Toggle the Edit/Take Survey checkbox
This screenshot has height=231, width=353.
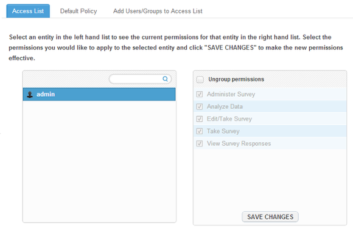tap(200, 119)
